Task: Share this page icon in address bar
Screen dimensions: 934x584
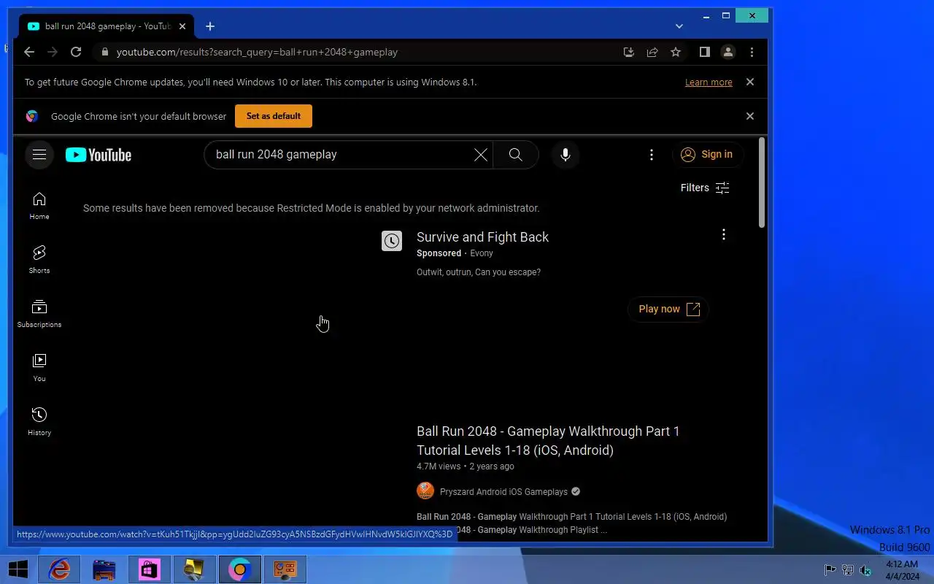Action: pyautogui.click(x=652, y=52)
